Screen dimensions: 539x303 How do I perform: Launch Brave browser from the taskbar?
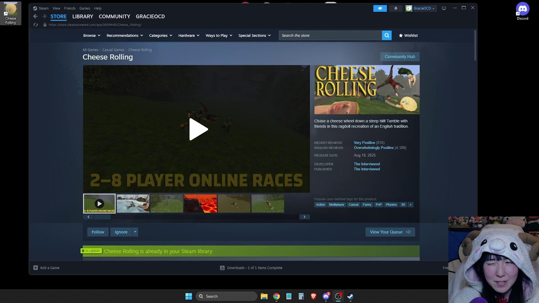(x=313, y=296)
